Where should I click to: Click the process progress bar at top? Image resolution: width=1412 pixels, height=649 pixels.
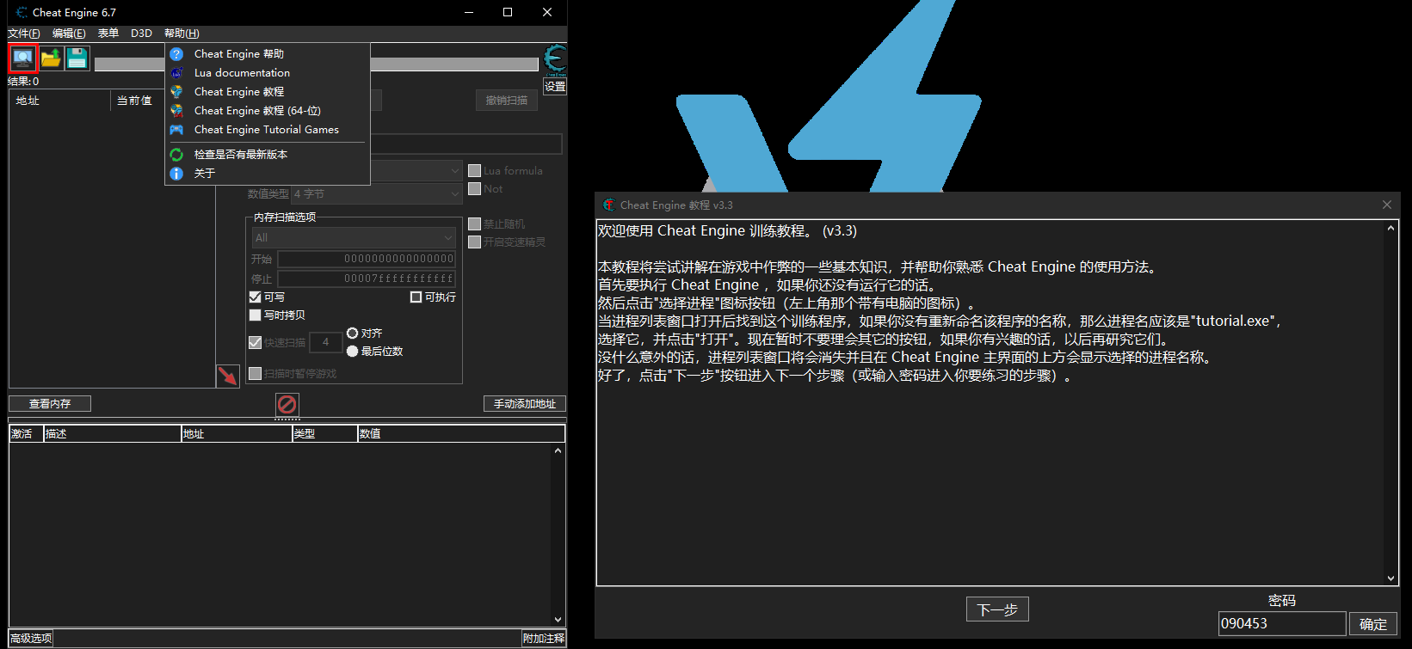point(317,64)
